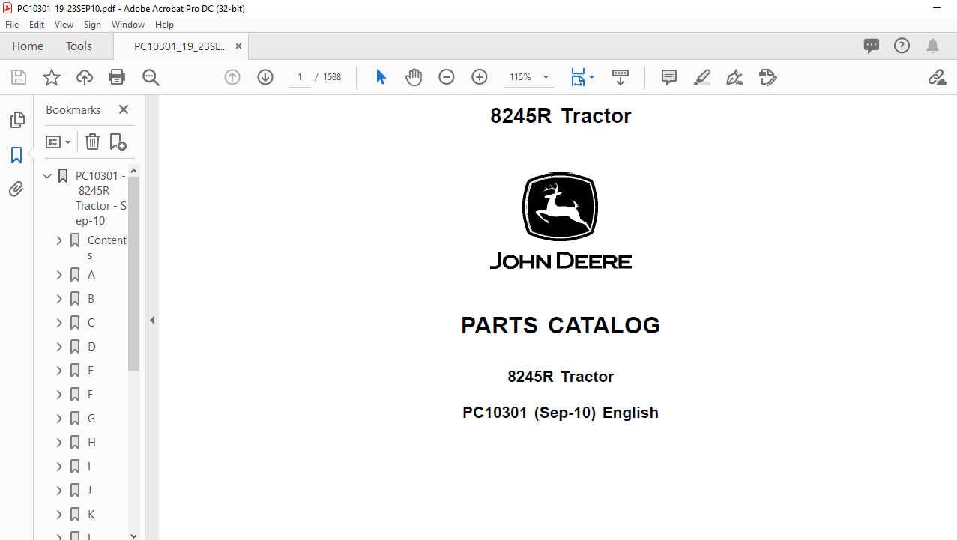Select bookmark F
The height and width of the screenshot is (540, 957).
91,395
